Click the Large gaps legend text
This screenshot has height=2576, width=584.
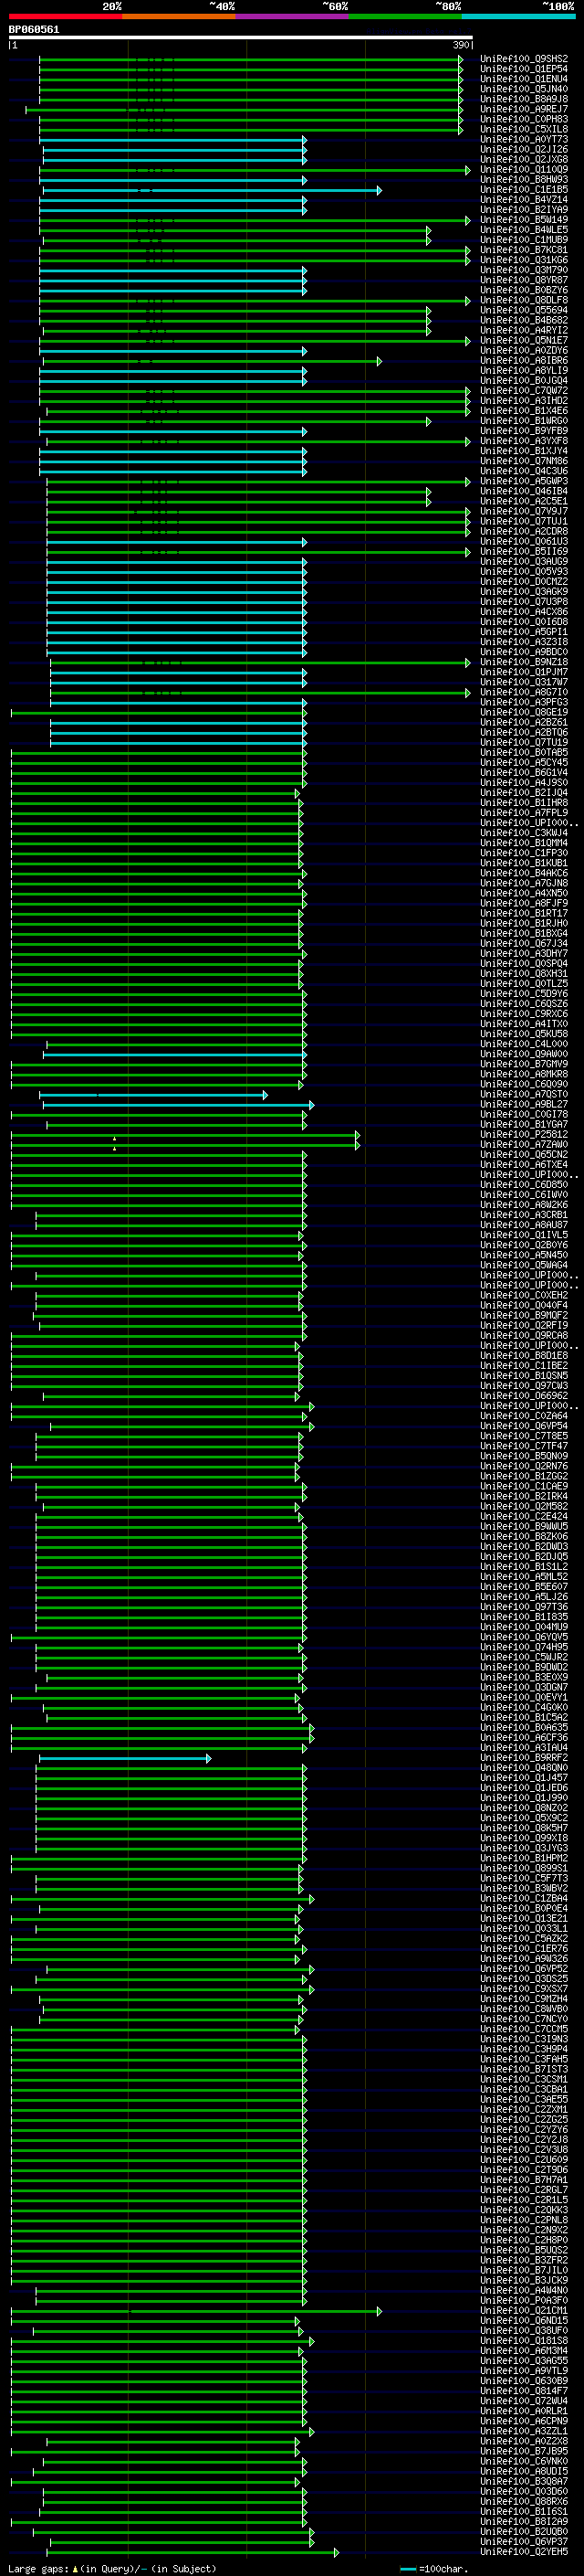click(x=39, y=2568)
